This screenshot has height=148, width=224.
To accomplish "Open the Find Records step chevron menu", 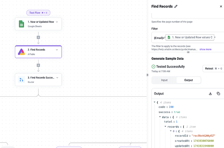I will point(57,50).
